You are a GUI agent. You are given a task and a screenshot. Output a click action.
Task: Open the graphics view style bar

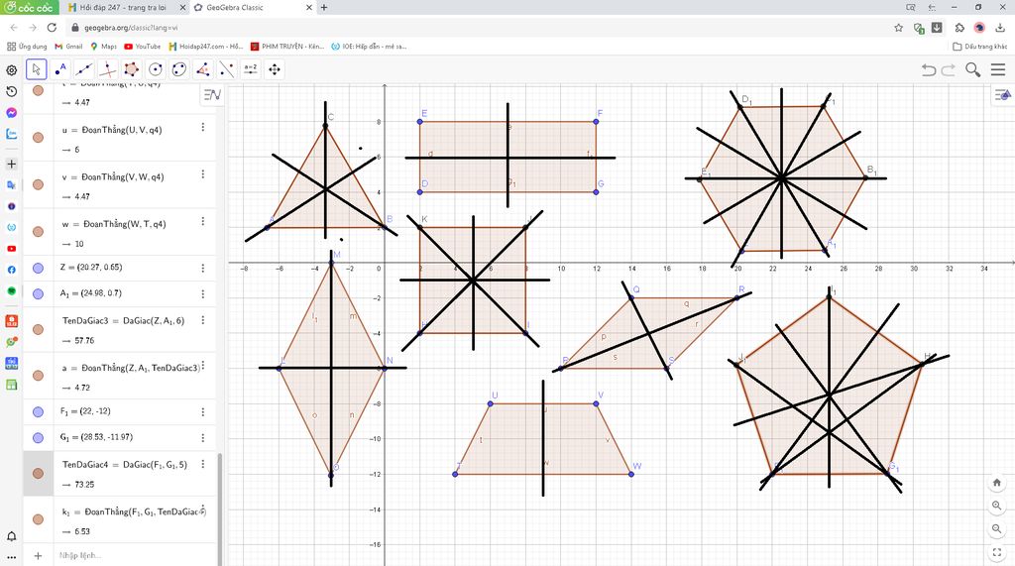tap(1002, 95)
